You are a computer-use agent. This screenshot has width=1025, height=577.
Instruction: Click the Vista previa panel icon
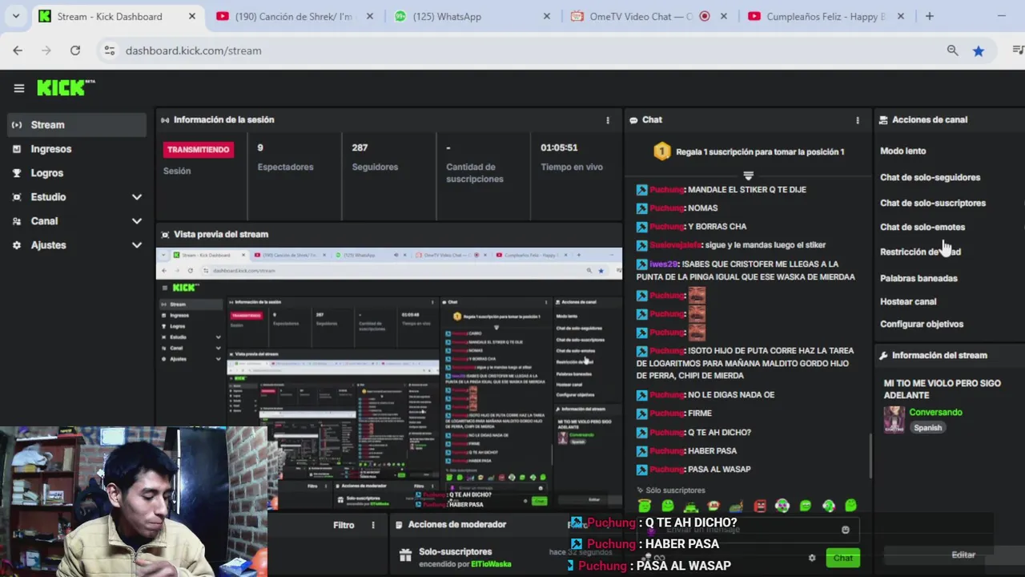tap(165, 235)
